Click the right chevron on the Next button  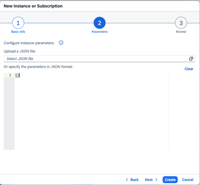[156, 180]
